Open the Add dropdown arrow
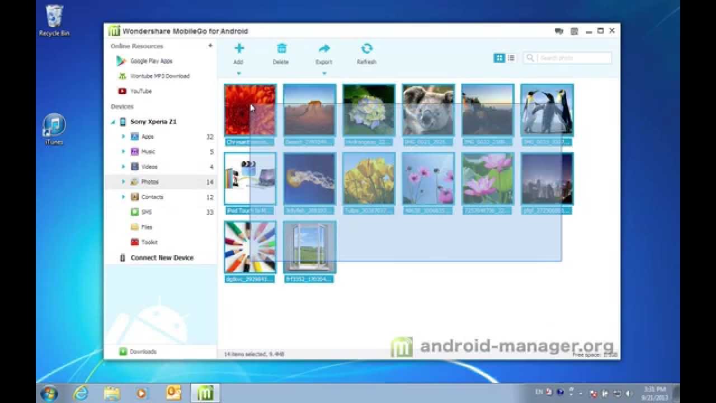716x403 pixels. coord(239,73)
